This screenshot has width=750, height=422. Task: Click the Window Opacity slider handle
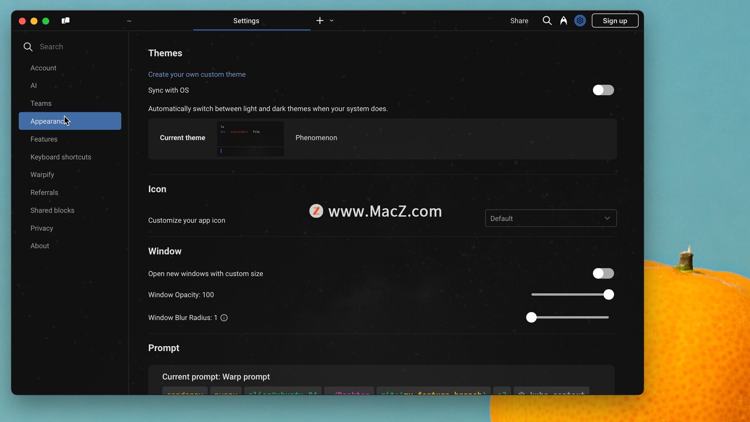609,295
